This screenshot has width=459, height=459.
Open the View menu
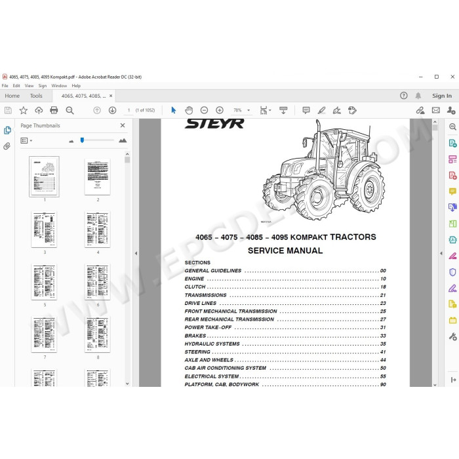point(29,86)
